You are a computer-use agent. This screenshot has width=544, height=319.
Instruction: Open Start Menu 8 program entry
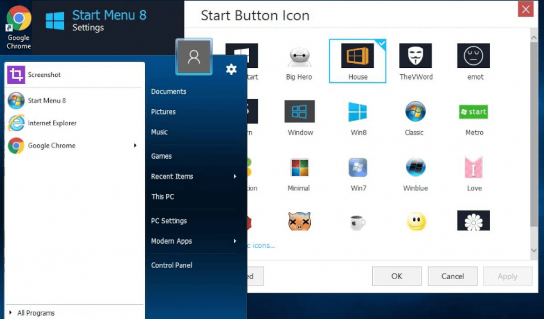pos(74,100)
